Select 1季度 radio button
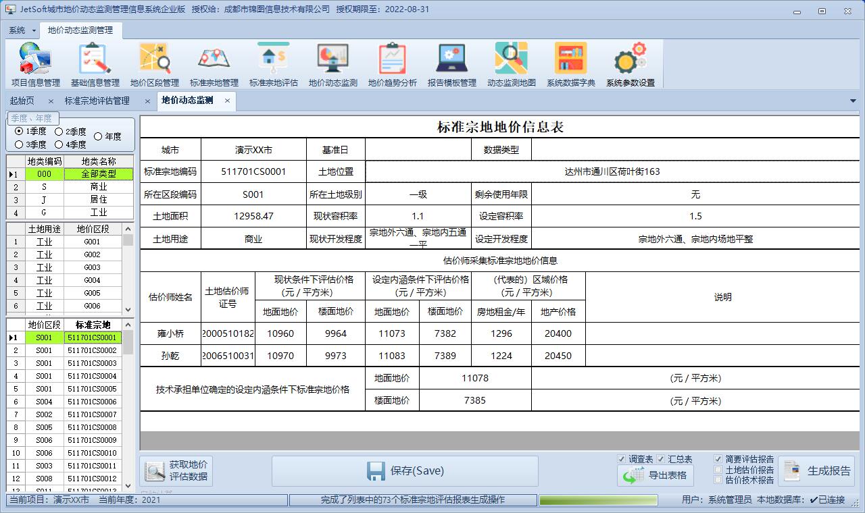865x513 pixels. (x=31, y=132)
